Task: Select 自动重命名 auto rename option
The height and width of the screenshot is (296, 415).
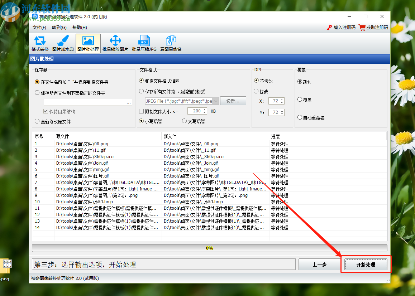Action: (311, 118)
